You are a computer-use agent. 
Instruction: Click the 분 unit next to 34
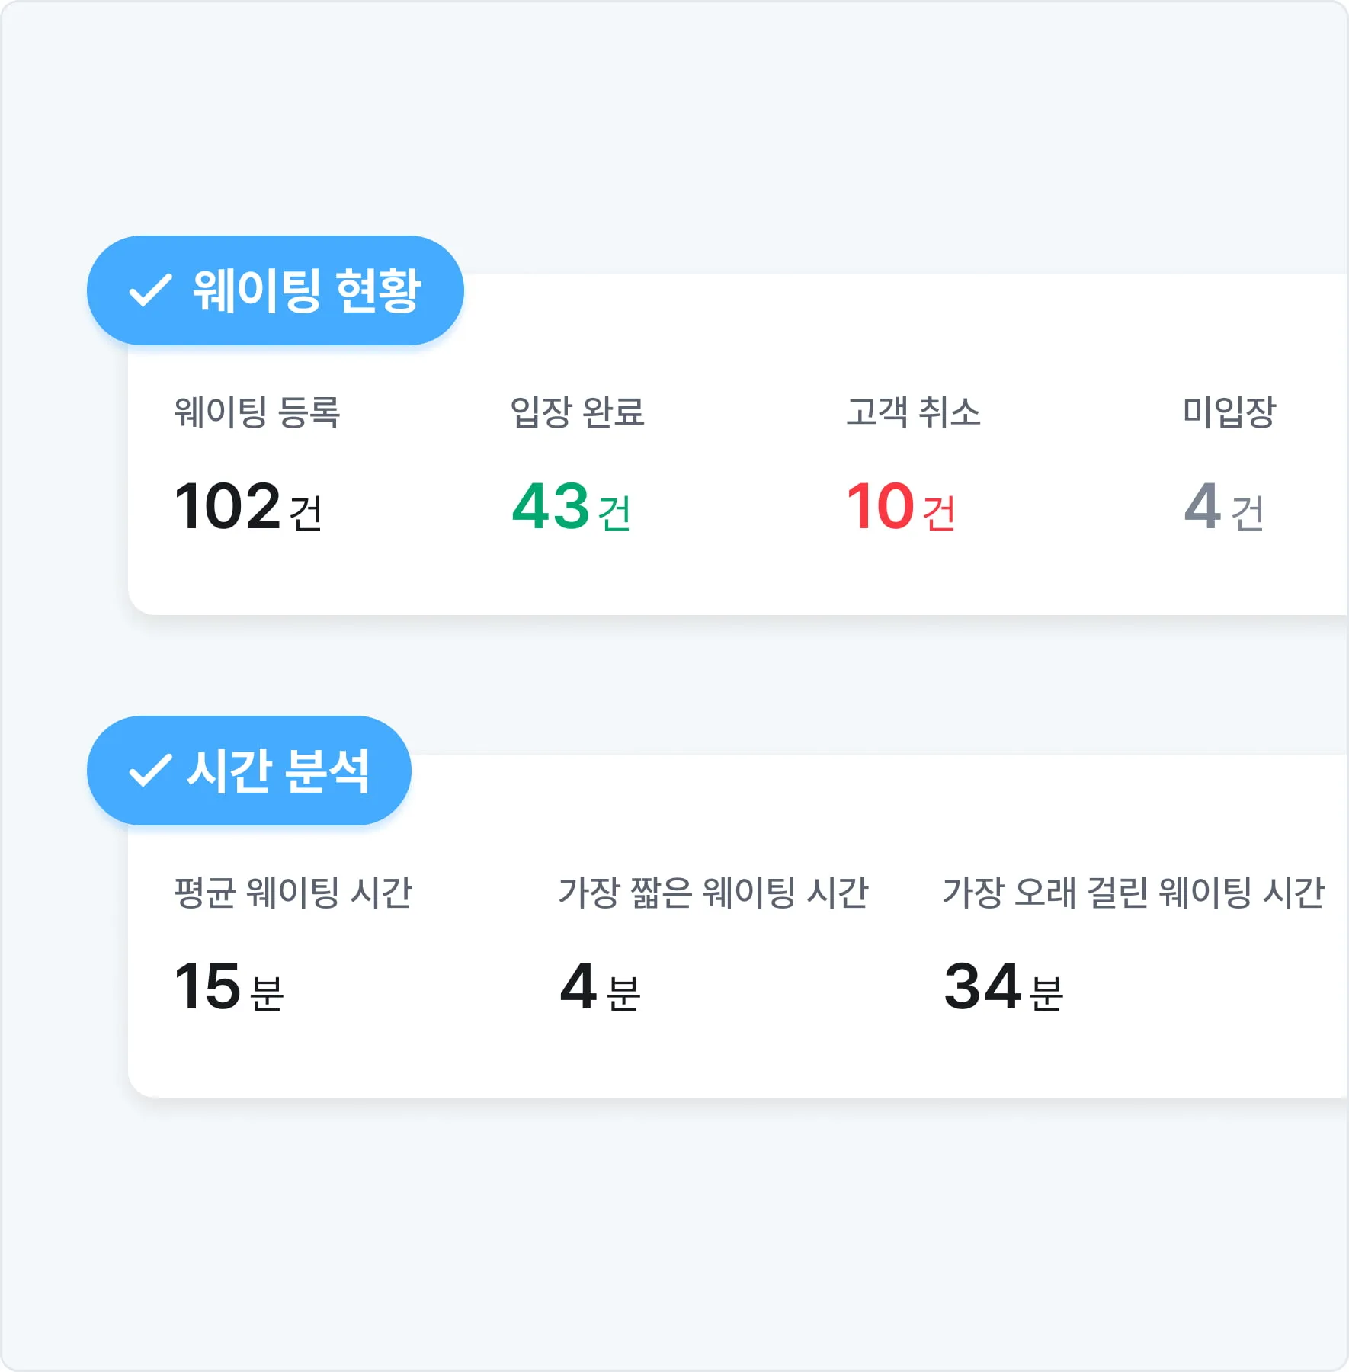1046,993
